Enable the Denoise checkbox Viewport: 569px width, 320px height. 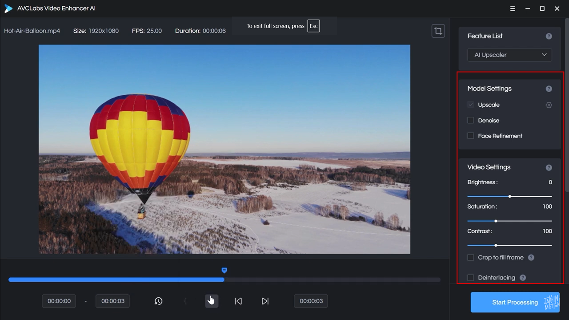coord(470,120)
